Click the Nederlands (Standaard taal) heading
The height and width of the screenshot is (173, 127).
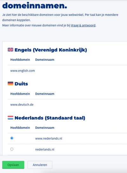click(x=50, y=118)
